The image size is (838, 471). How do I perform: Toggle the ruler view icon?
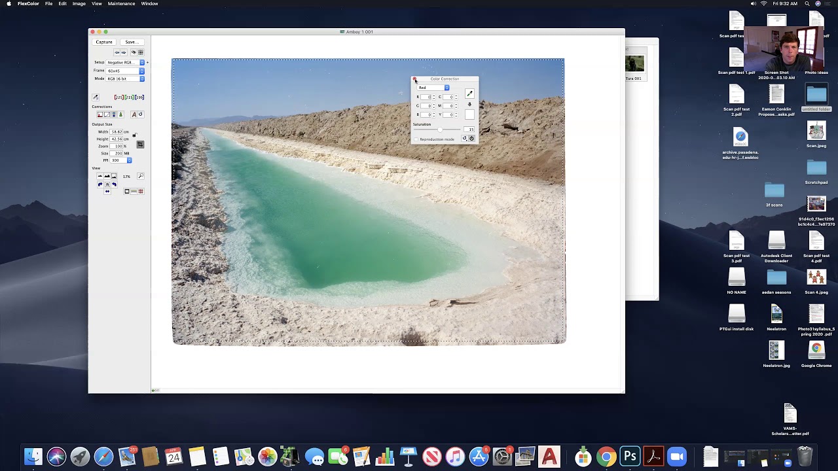pyautogui.click(x=134, y=191)
